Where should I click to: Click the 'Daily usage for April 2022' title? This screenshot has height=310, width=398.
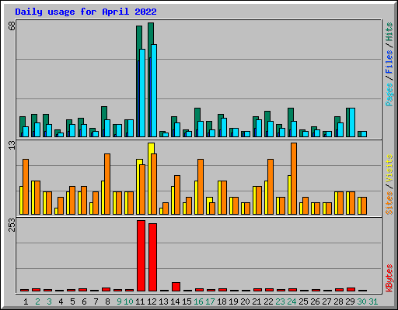86,12
